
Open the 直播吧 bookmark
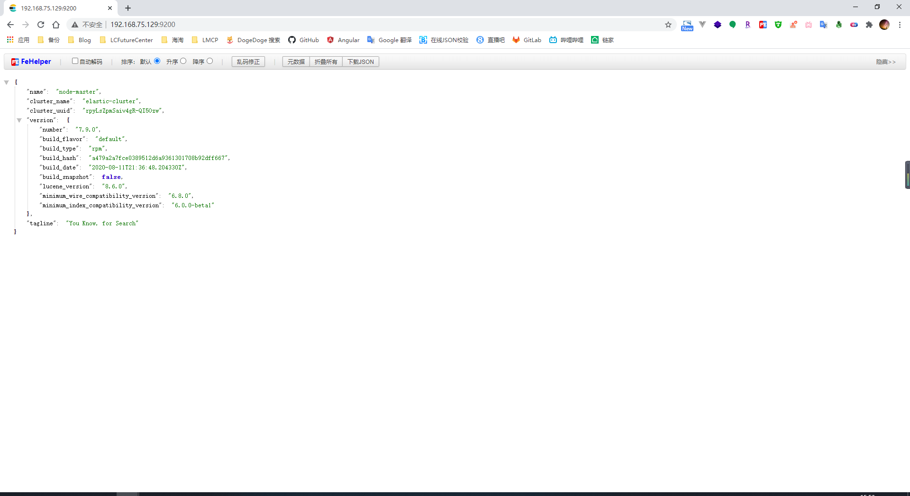click(491, 40)
